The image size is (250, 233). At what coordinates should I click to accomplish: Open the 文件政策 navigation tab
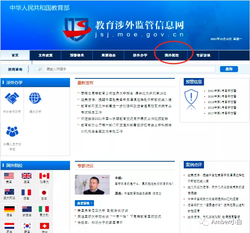45,55
